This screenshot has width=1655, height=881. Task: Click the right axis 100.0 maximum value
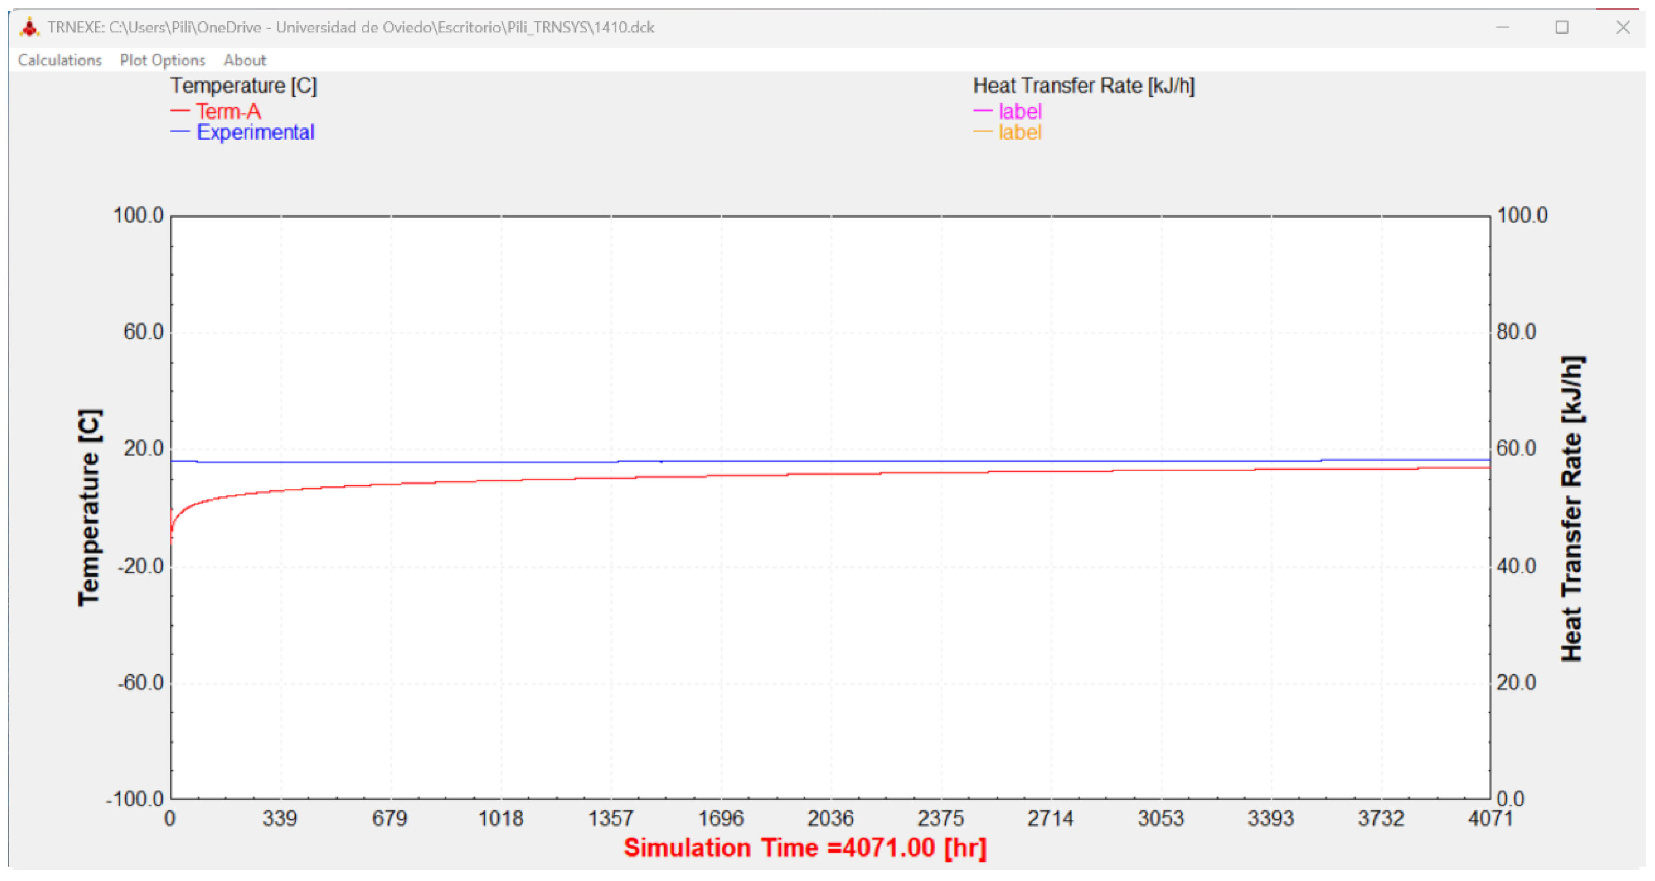(x=1522, y=215)
